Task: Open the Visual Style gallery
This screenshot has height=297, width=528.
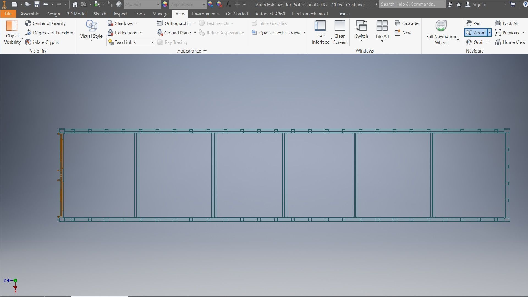Action: pos(91,31)
